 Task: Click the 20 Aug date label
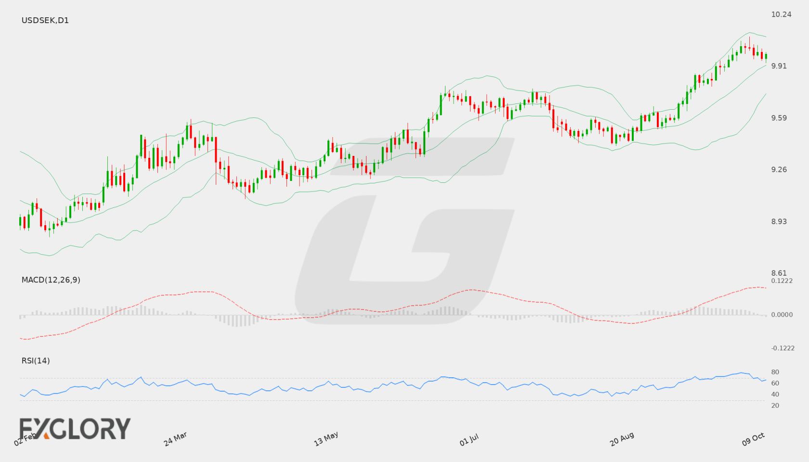pyautogui.click(x=622, y=439)
